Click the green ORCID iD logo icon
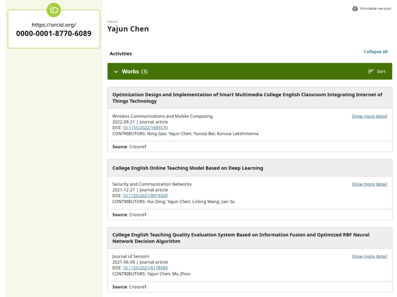Image resolution: width=397 pixels, height=297 pixels. tap(54, 10)
